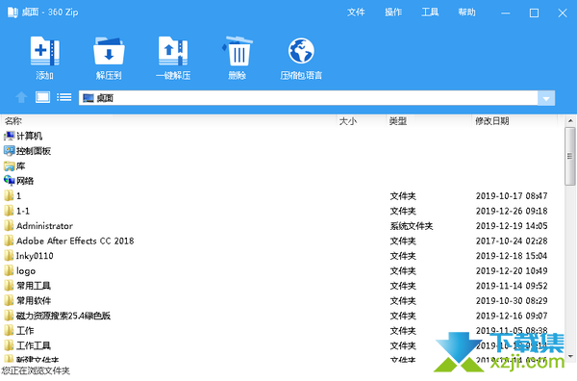Click the scrollbar up arrow
Screen dimensions: 577x381
570,120
